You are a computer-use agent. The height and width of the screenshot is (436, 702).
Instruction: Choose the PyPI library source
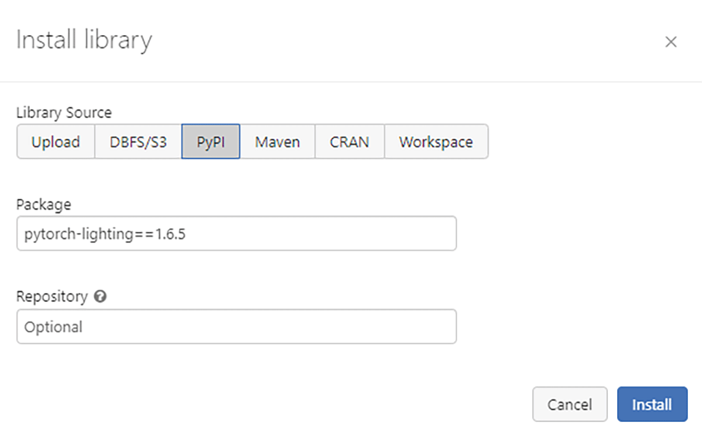(x=211, y=142)
